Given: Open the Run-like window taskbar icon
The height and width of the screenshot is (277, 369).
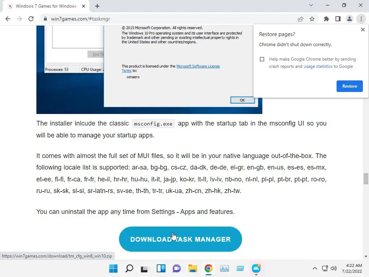Looking at the screenshot, I should (x=240, y=268).
